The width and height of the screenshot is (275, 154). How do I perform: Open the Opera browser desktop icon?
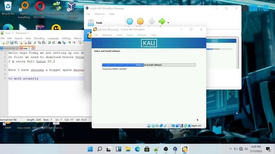pyautogui.click(x=40, y=9)
